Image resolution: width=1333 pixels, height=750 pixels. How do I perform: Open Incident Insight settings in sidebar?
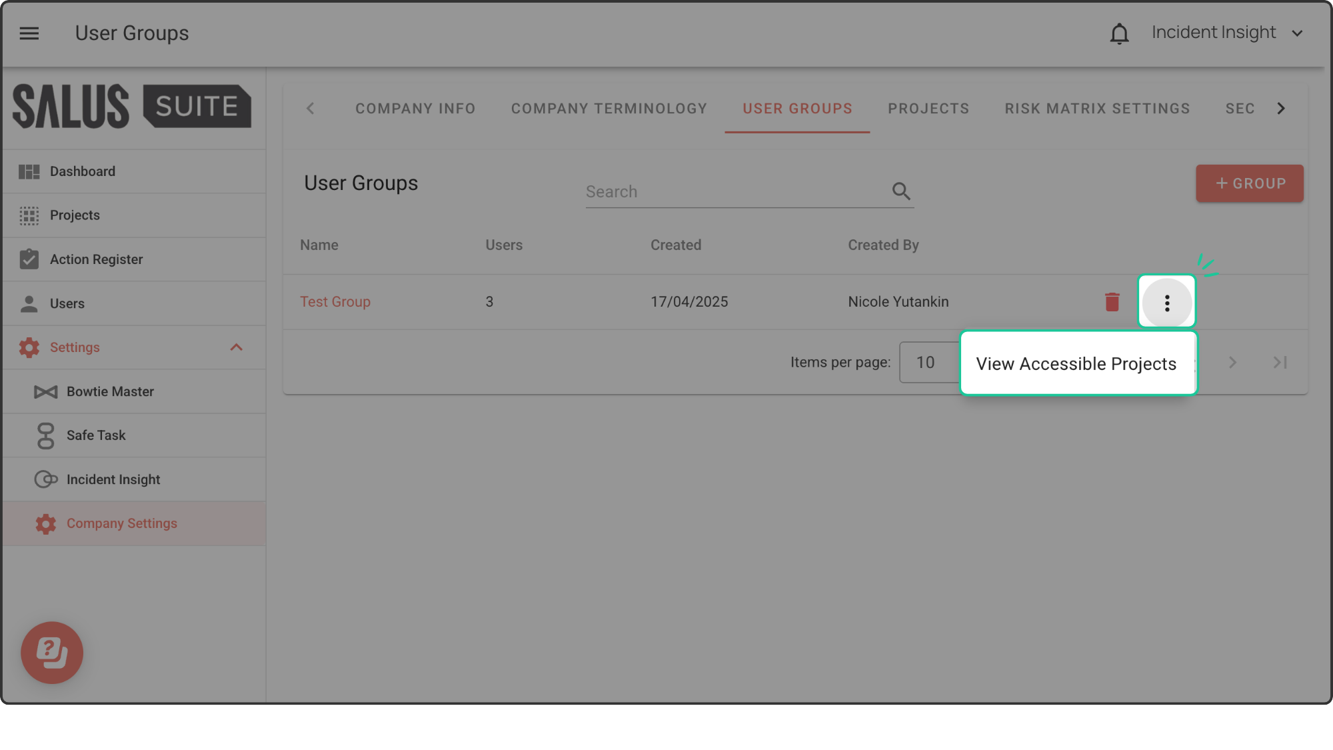point(113,479)
